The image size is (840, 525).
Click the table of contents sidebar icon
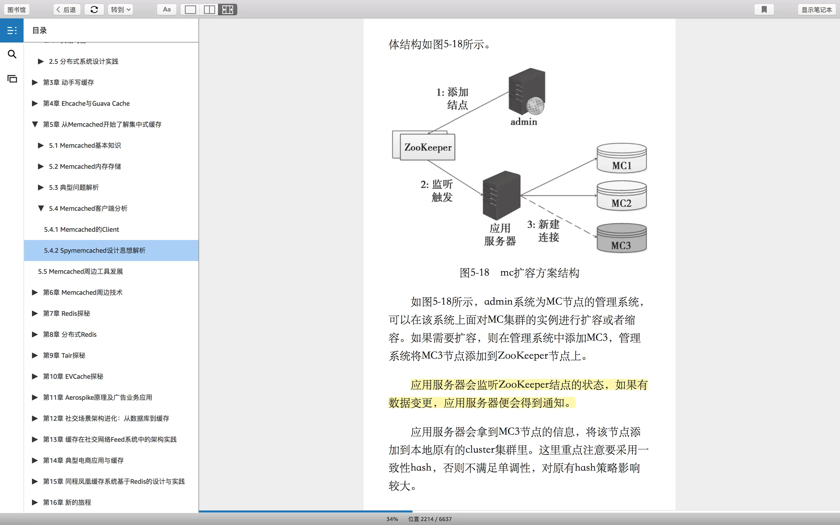point(12,31)
